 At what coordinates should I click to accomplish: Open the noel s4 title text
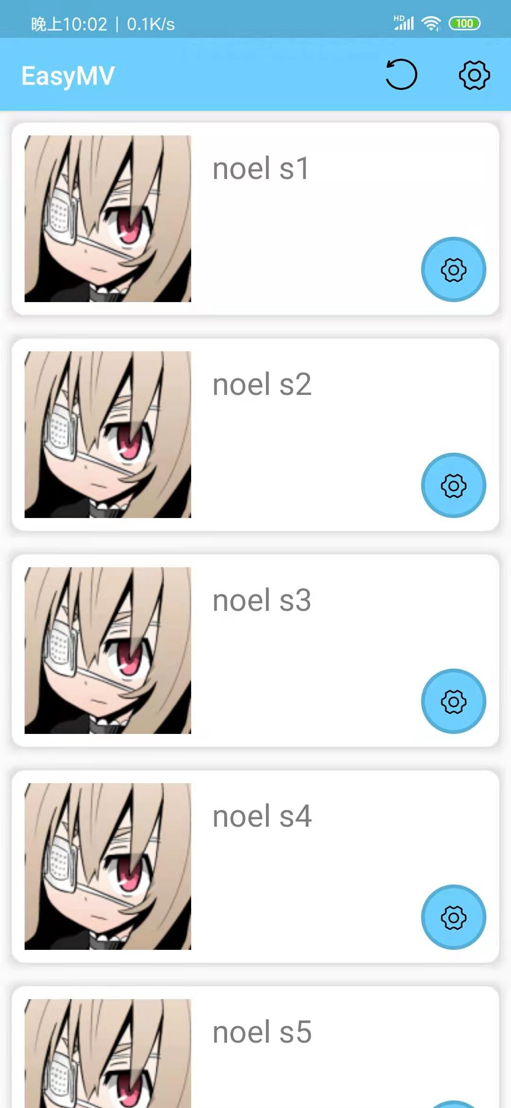coord(262,816)
